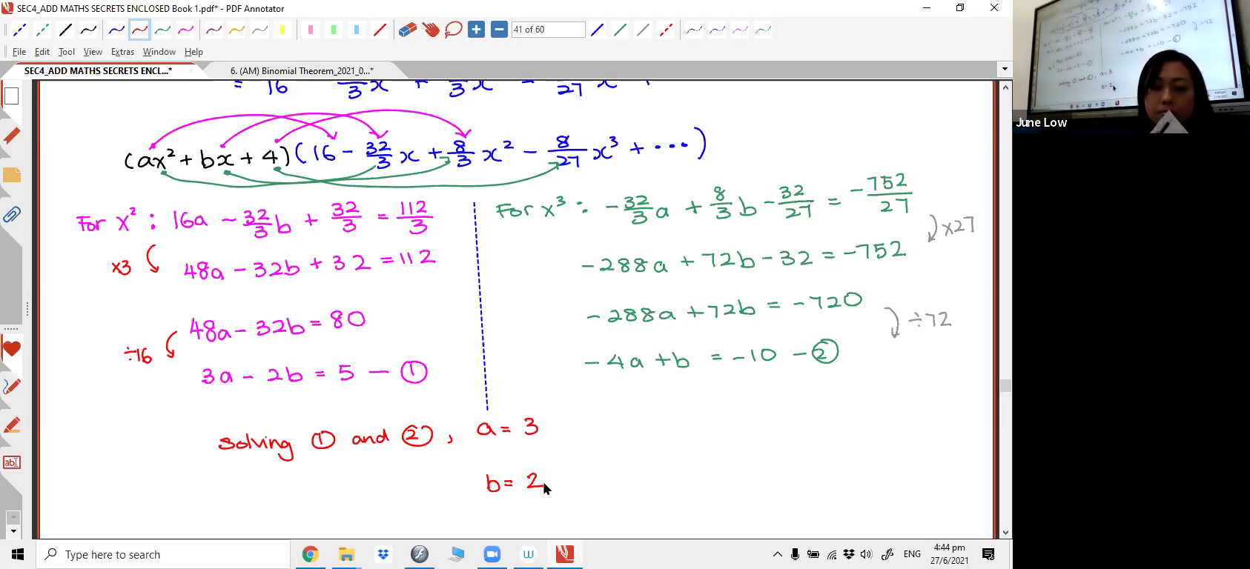The width and height of the screenshot is (1250, 569).
Task: Select the black freehand pen
Action: [89, 30]
